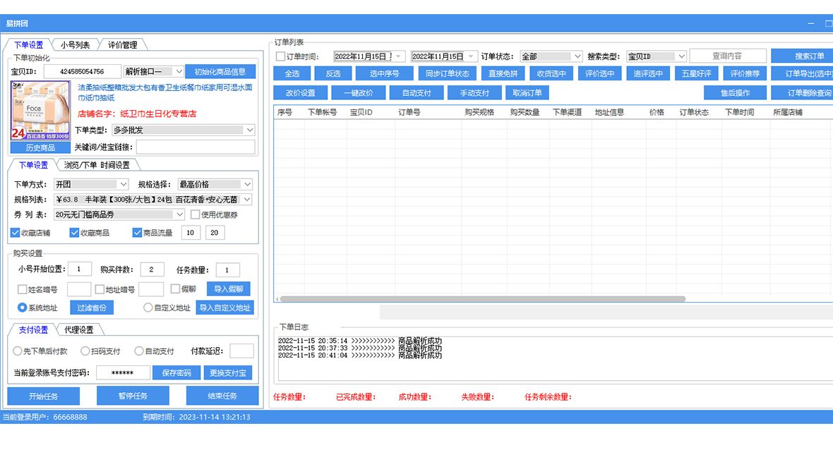Viewport: 833px width, 450px height.
Task: Uncheck the 收藏店铺 checkbox
Action: [16, 233]
